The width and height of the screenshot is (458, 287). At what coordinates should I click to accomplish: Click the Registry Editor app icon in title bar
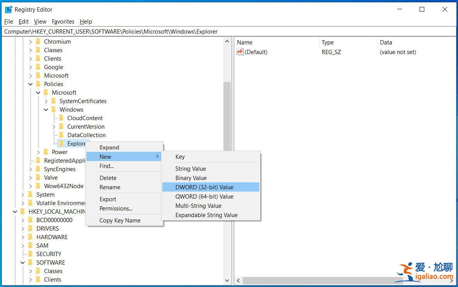click(8, 9)
